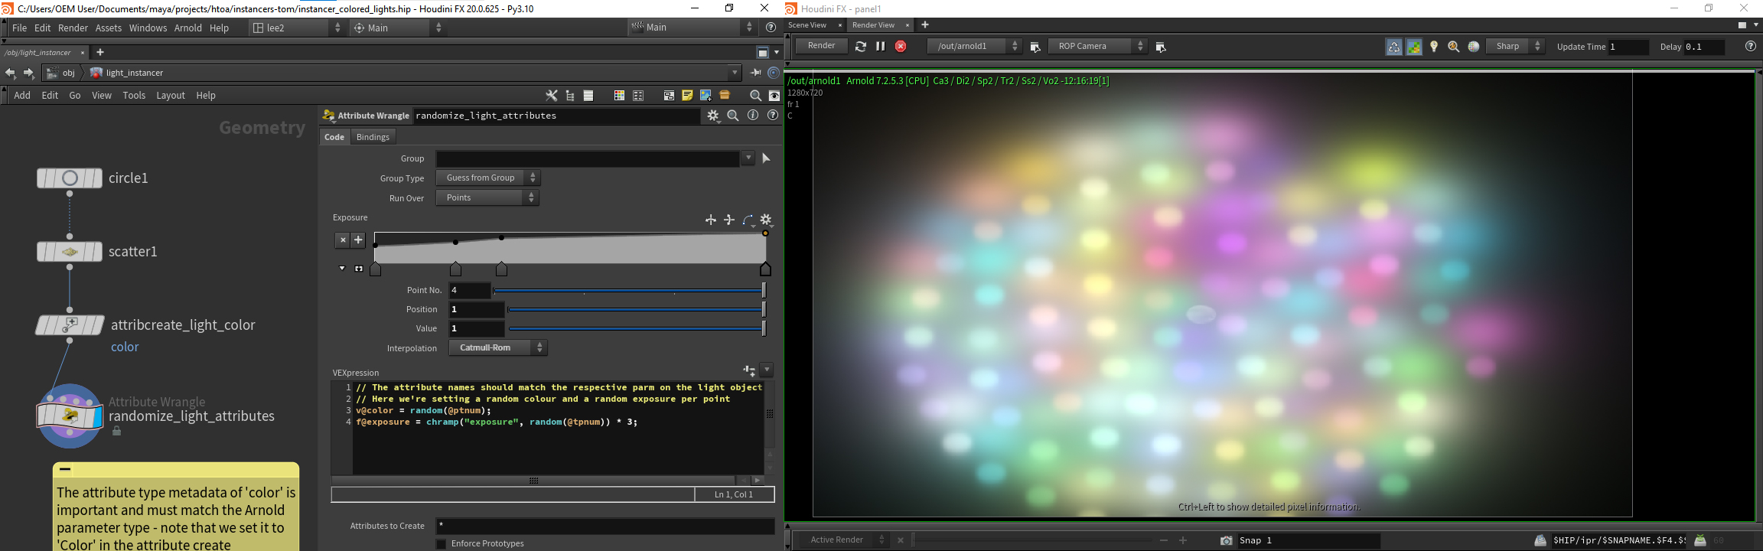The image size is (1763, 551).
Task: Expand the Group field dropdown arrow
Action: (x=748, y=158)
